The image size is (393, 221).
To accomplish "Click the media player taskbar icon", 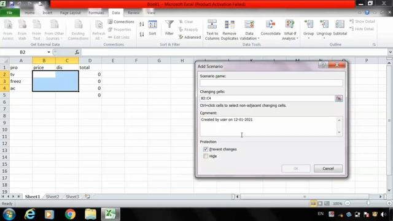I will click(49, 214).
